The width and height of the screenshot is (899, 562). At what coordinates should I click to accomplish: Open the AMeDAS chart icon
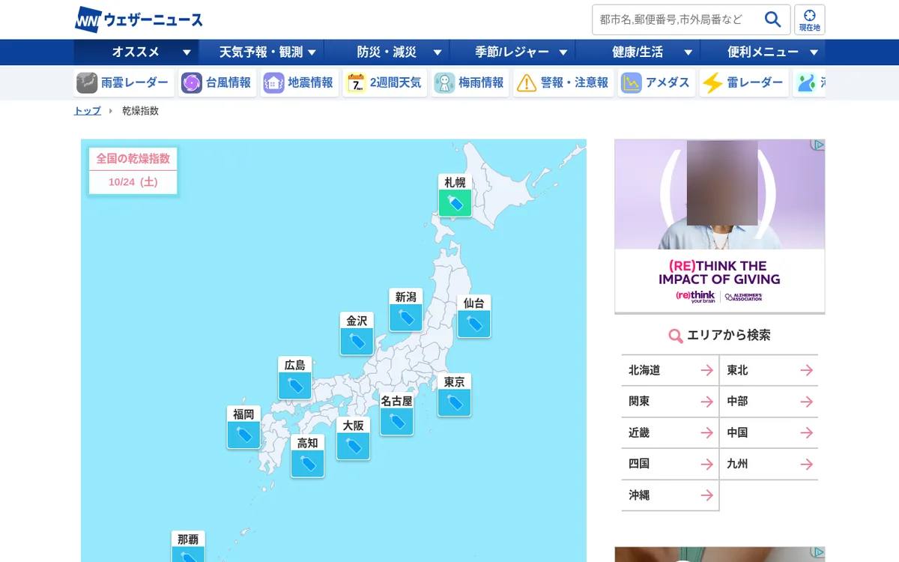coord(632,82)
